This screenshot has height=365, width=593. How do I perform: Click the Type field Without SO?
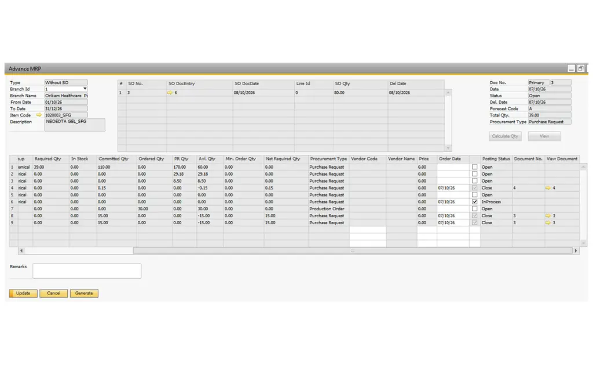click(66, 82)
